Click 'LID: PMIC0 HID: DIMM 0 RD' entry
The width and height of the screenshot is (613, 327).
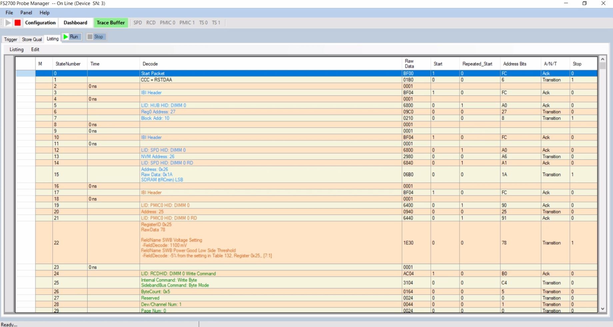tap(169, 218)
